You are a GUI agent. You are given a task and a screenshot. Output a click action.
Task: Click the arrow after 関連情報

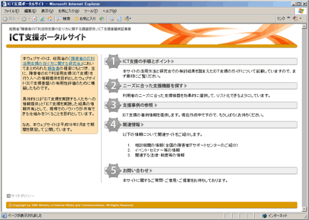click(143, 125)
